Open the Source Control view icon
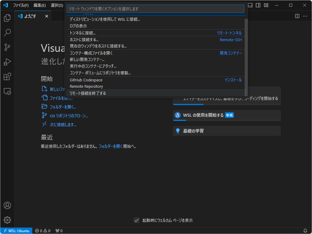 [7, 47]
